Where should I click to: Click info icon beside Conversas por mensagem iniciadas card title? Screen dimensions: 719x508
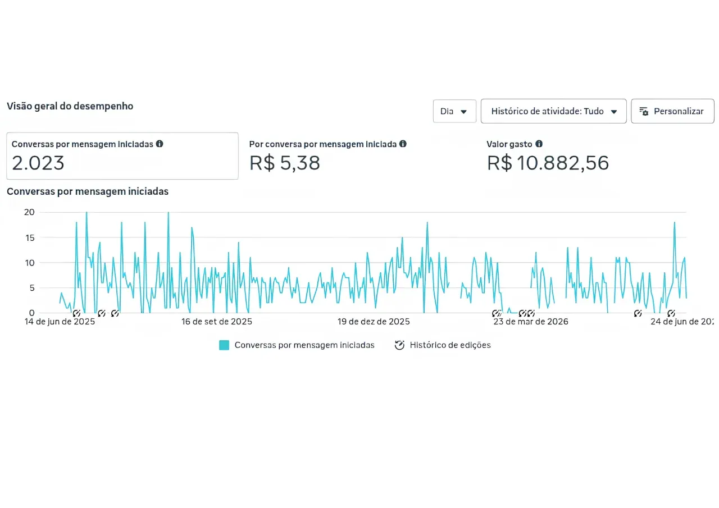pos(160,144)
